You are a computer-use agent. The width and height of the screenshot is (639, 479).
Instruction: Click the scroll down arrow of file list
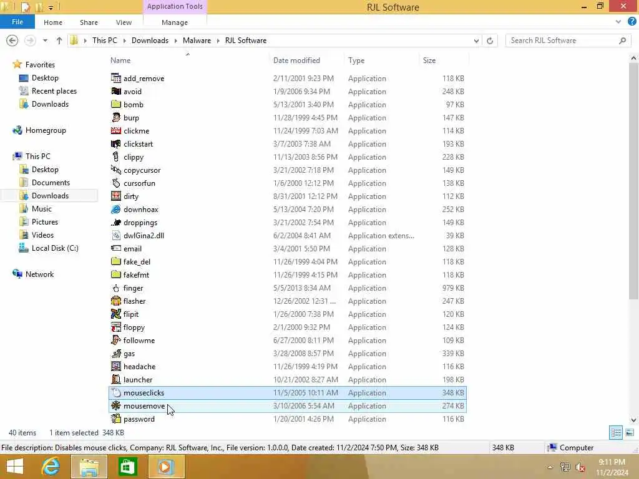click(x=633, y=420)
